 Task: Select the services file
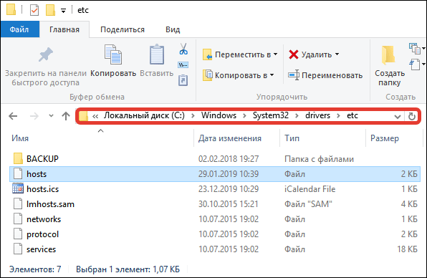click(x=215, y=249)
